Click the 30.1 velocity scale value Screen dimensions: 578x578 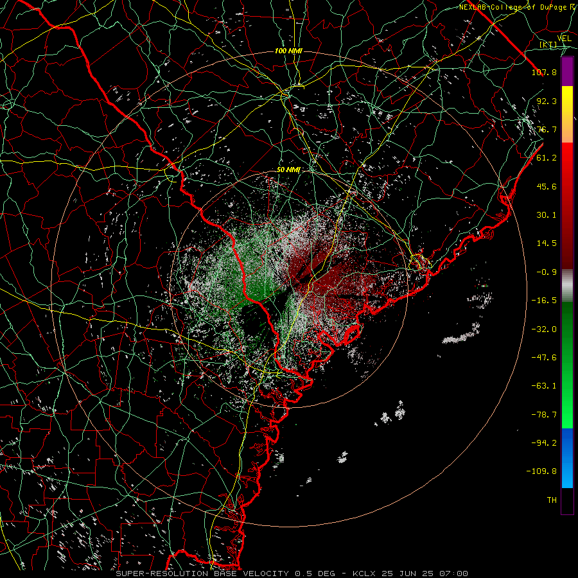[547, 215]
